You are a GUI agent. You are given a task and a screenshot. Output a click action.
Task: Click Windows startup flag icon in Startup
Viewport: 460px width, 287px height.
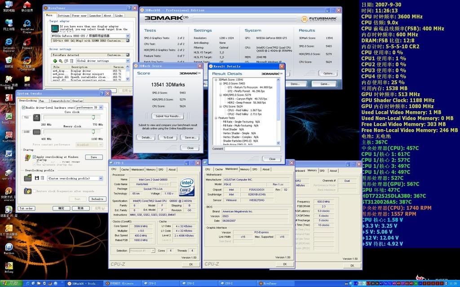point(27,158)
